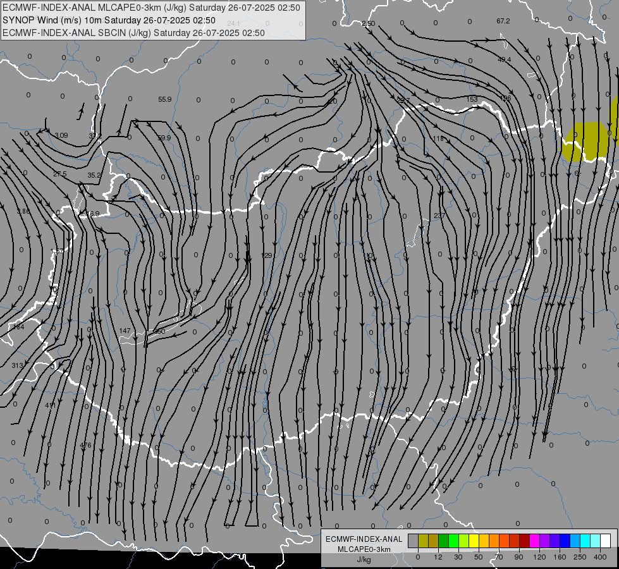This screenshot has height=569, width=619.
Task: Click the 411 value on the map
Action: click(x=51, y=405)
